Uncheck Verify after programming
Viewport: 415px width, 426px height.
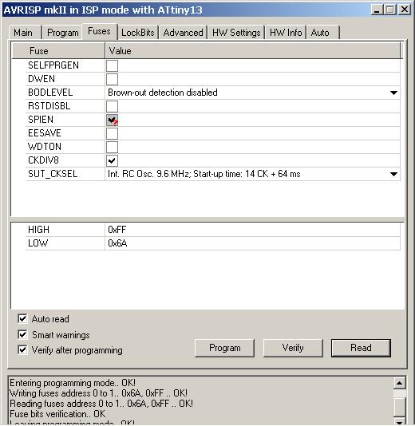coord(22,349)
